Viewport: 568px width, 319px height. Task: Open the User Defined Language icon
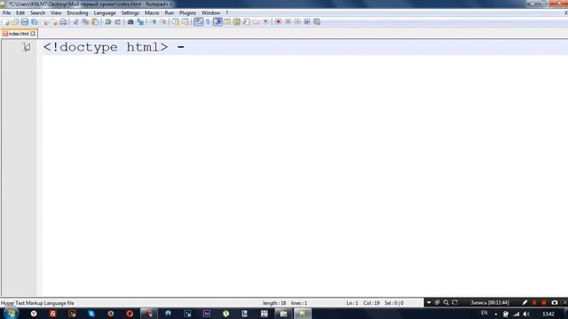227,22
